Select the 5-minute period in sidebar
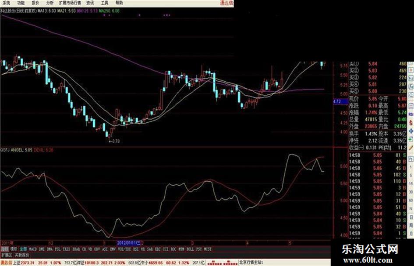The height and width of the screenshot is (266, 414). [x=411, y=176]
